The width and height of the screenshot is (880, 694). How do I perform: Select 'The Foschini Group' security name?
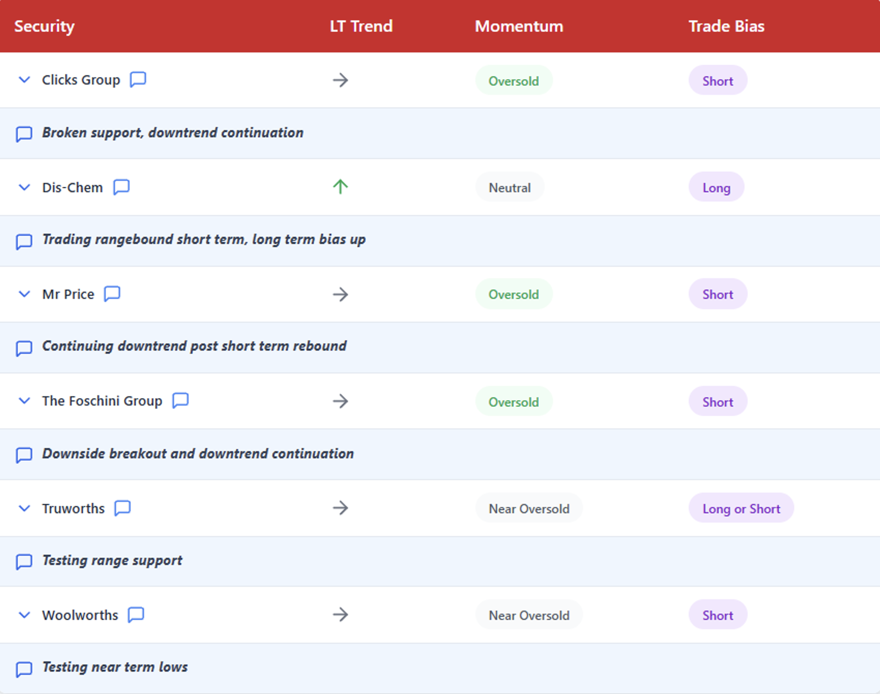[102, 401]
